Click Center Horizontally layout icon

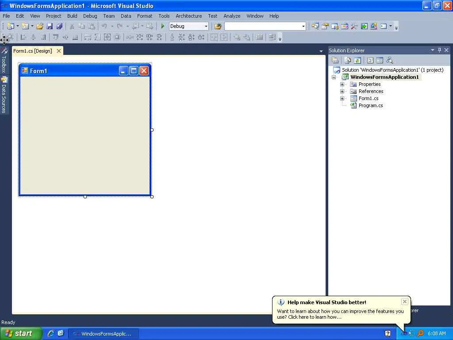214,37
